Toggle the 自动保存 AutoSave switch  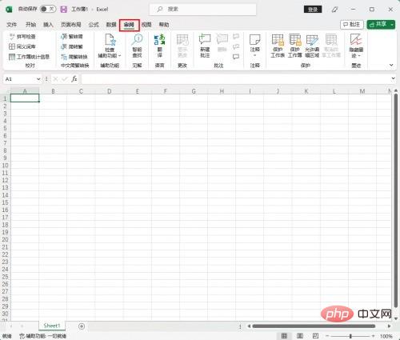click(x=48, y=9)
